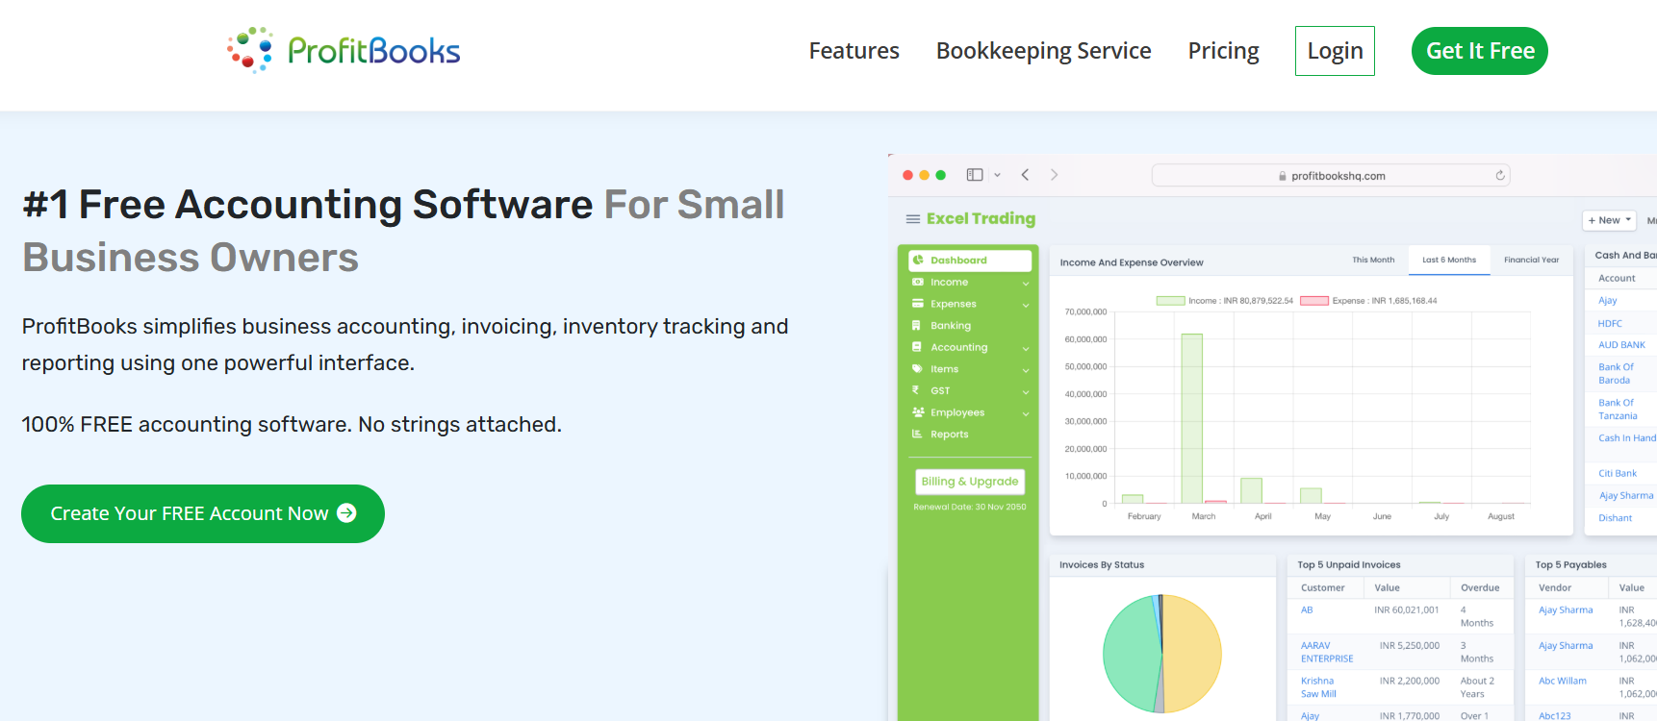Click the Overdue column header
The image size is (1657, 721).
(1480, 588)
